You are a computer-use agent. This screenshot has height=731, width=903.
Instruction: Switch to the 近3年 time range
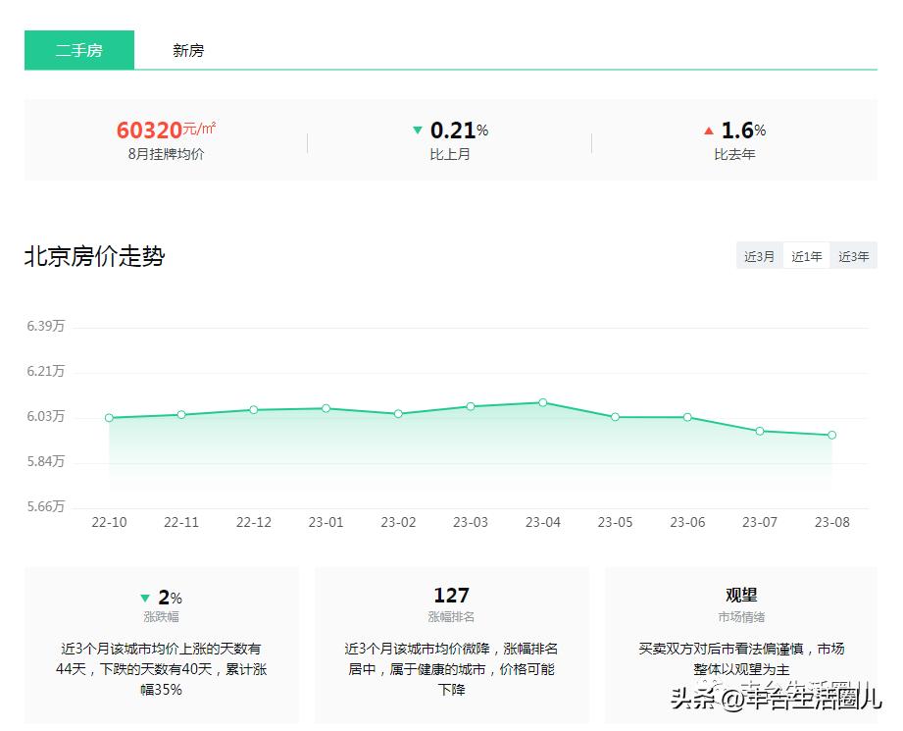[x=853, y=256]
